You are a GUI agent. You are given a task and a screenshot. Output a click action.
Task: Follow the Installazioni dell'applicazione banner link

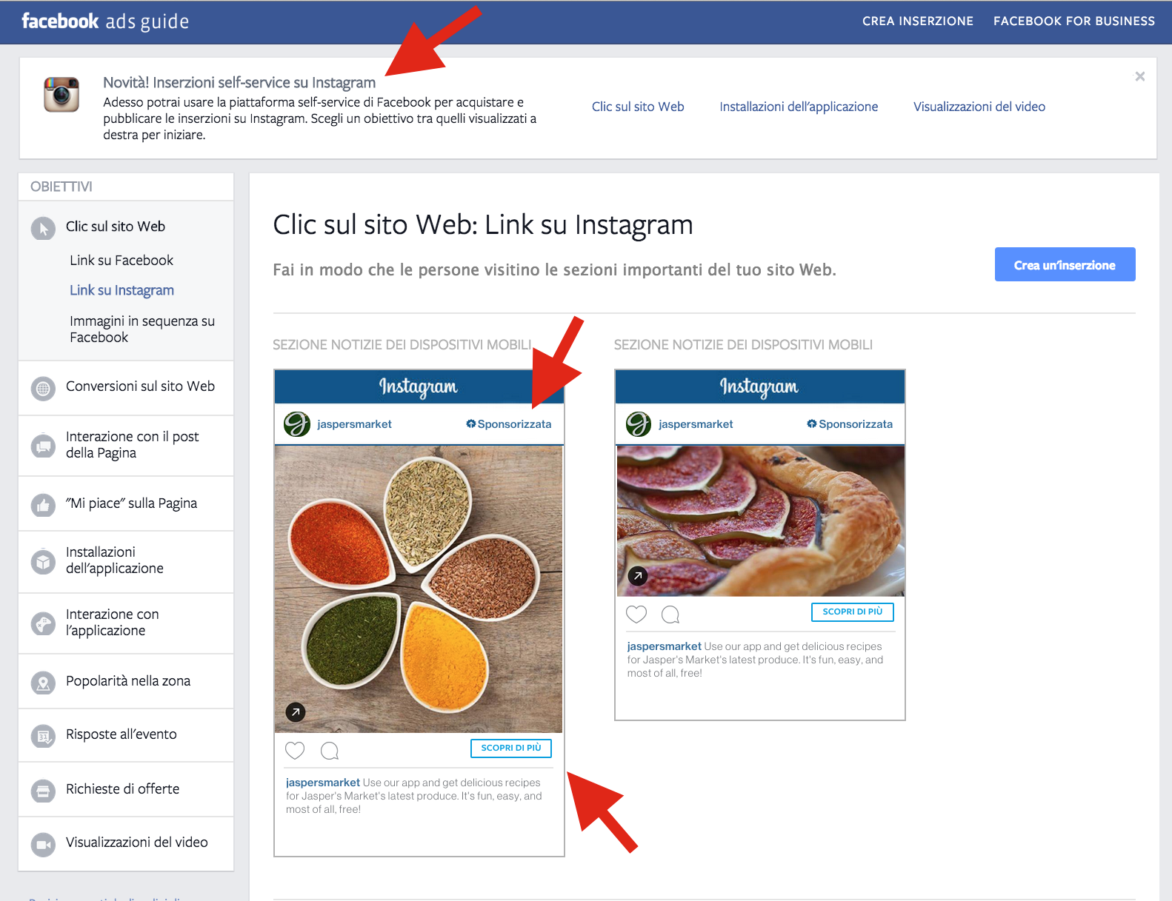tap(798, 107)
